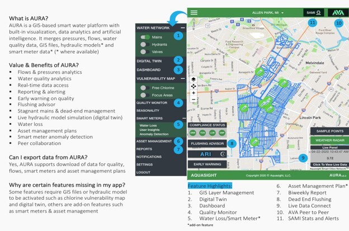Click the ARI button
Image resolution: width=349 pixels, height=231 pixels.
(x=207, y=154)
